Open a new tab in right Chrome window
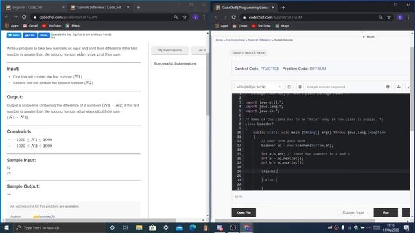 (283, 8)
